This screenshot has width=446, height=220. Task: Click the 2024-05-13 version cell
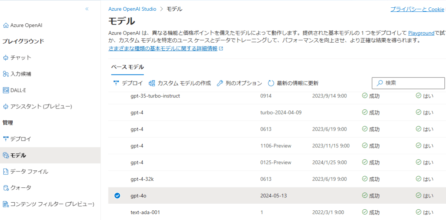(274, 196)
